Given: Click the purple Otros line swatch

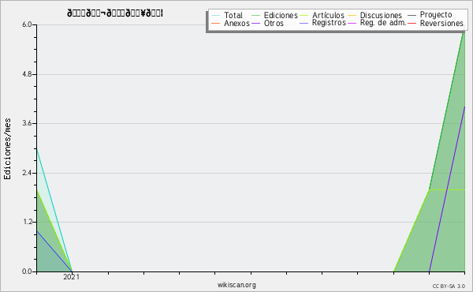Looking at the screenshot, I should coord(255,24).
